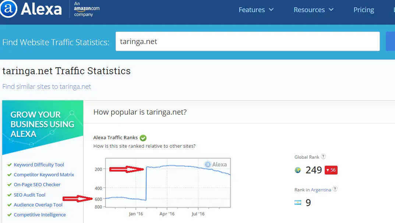Open the Keyword Difficulty Tool link
Screen dimensions: 395x223
39,165
